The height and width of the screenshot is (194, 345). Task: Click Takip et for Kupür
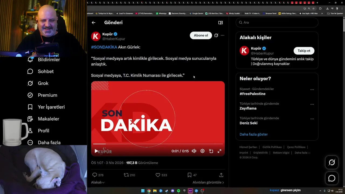coord(304,51)
